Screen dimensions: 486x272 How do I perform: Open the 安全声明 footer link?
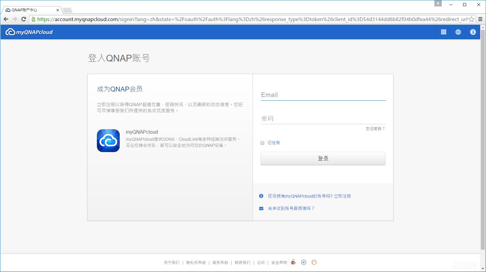coord(279,263)
